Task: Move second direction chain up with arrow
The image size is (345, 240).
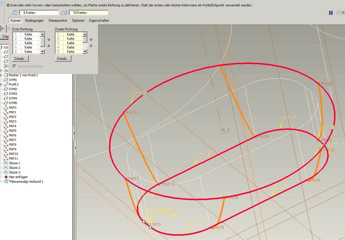Action: pyautogui.click(x=91, y=40)
